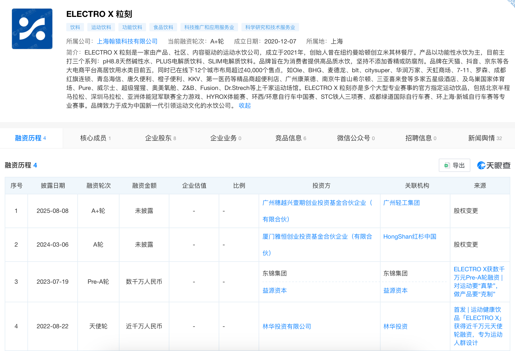Switch to the 微信公众号 tab
The image size is (515, 351).
(x=356, y=138)
